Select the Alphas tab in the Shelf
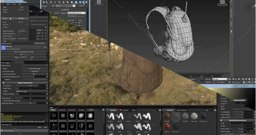 (x=53, y=110)
